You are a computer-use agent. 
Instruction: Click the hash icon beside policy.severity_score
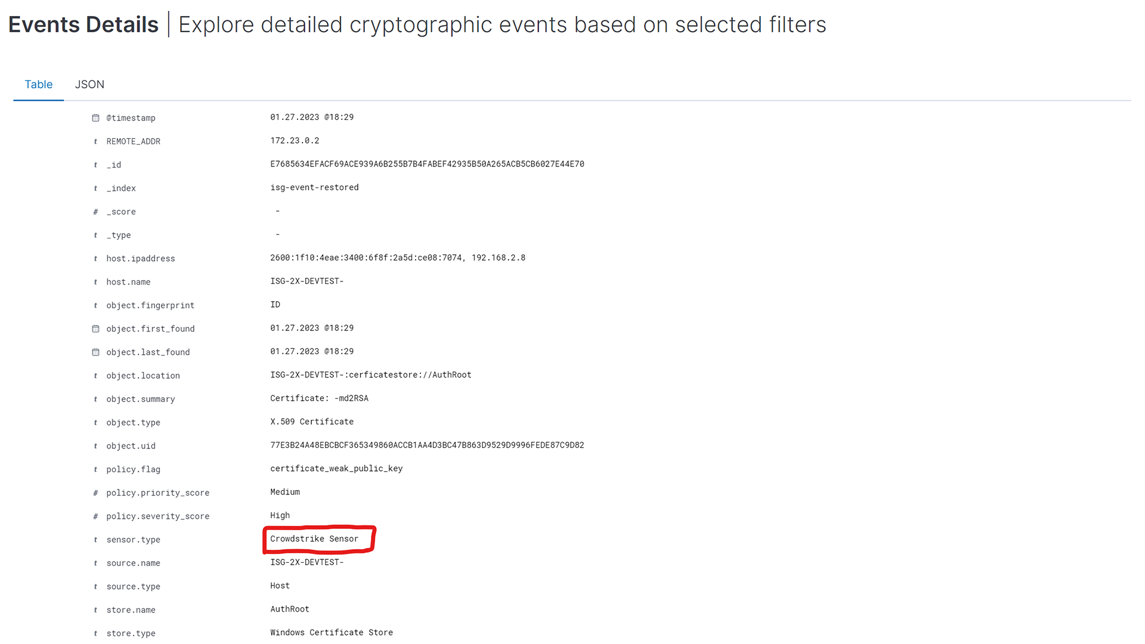95,516
